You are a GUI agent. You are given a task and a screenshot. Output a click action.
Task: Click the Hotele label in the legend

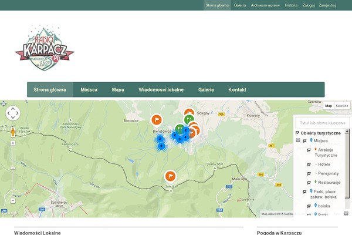(324, 164)
